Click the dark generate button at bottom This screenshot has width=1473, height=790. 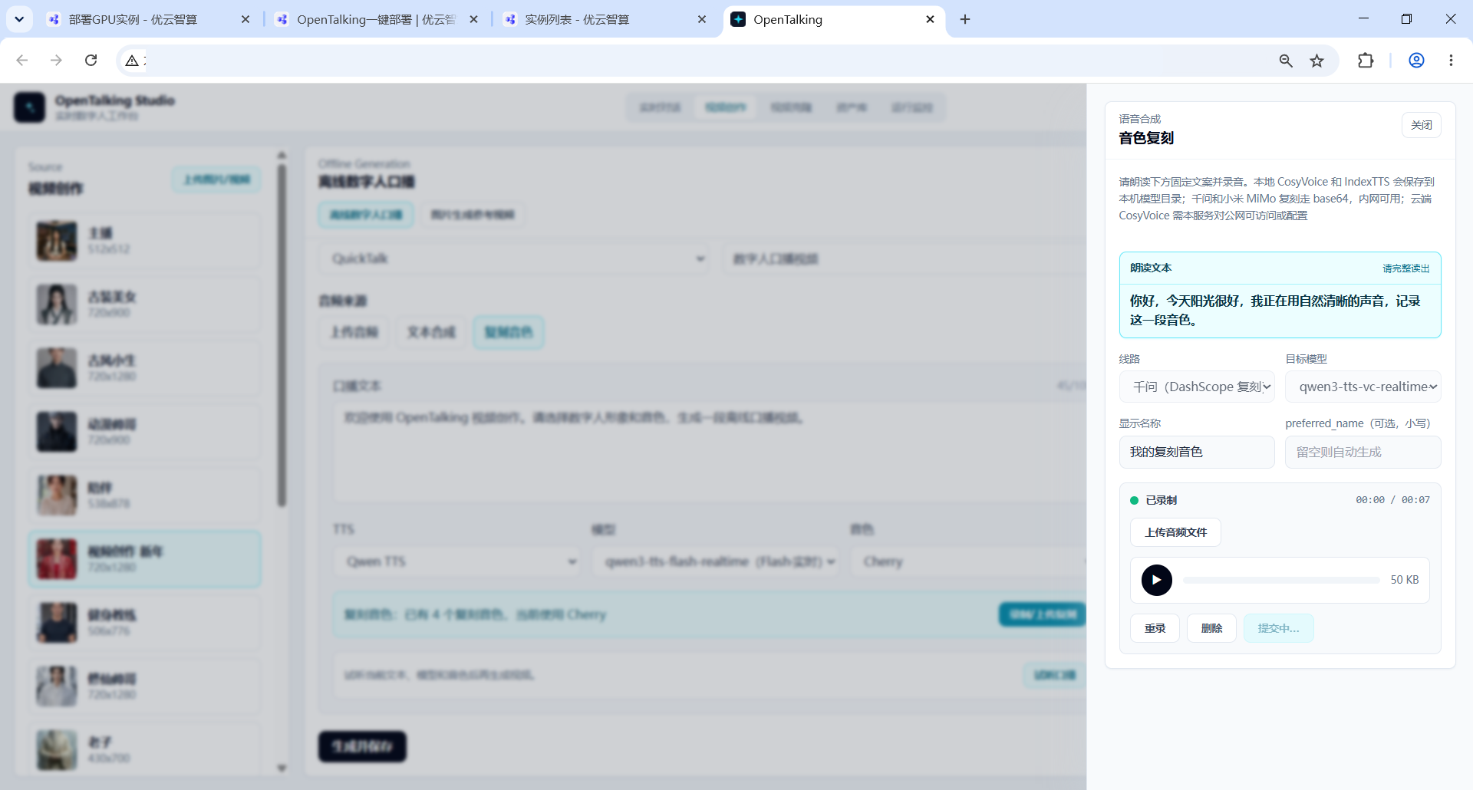point(362,746)
